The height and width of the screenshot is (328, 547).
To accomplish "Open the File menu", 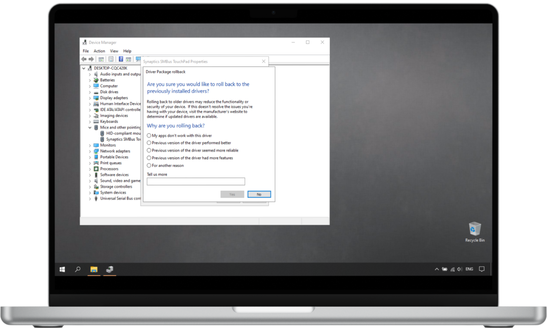I will point(86,51).
